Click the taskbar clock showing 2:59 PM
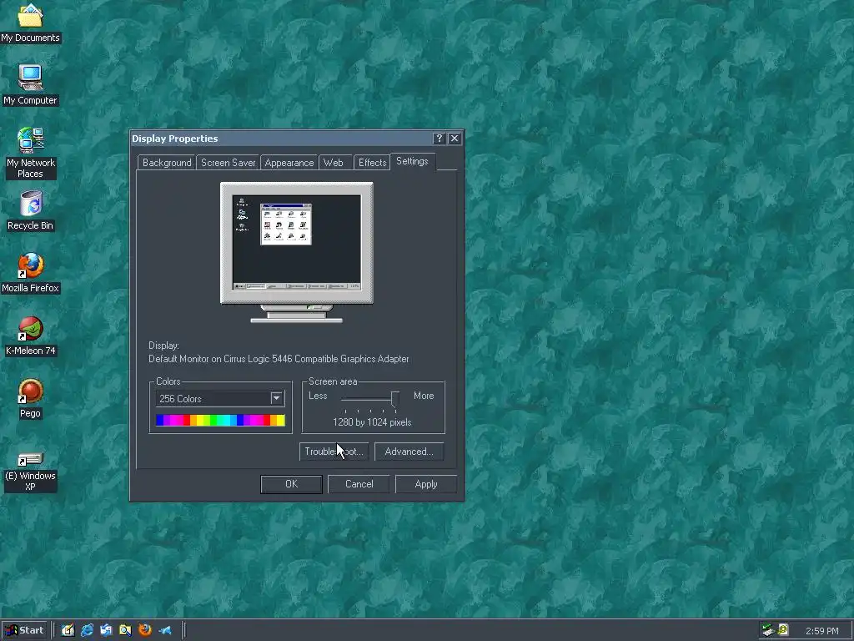 point(821,631)
